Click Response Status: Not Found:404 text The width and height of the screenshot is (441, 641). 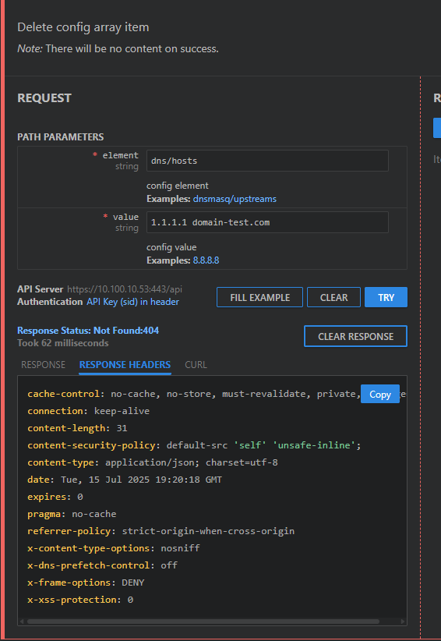tap(88, 331)
